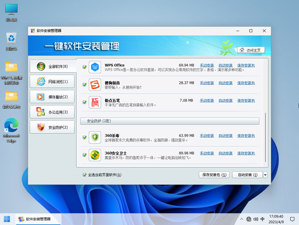Click the WPS Office app icon
This screenshot has width=299, height=225.
tap(95, 67)
